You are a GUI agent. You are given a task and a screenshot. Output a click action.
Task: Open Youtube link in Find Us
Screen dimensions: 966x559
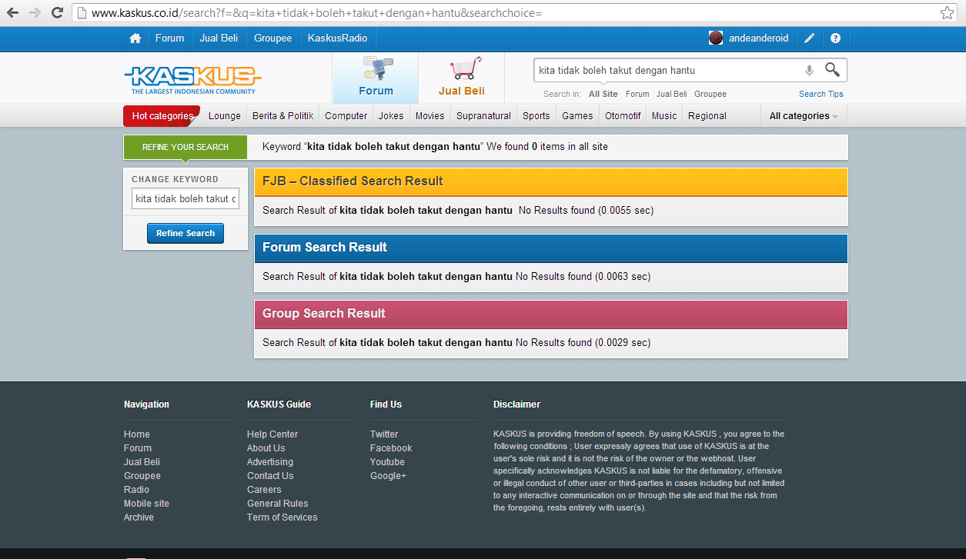pyautogui.click(x=387, y=462)
